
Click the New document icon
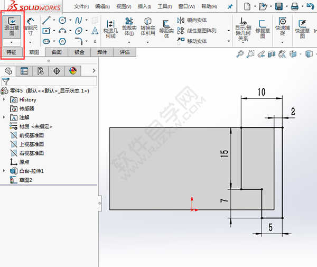247,6
